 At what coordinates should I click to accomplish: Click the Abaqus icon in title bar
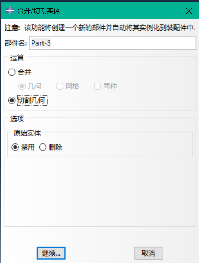10,10
